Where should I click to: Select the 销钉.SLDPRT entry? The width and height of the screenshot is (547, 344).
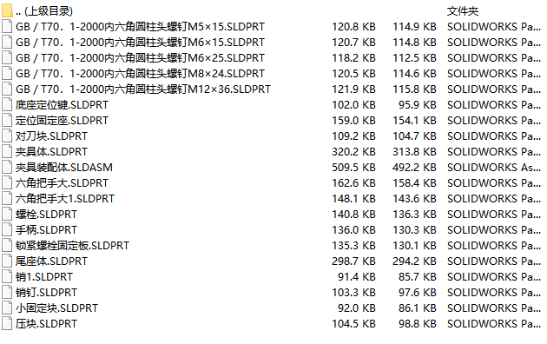pos(46,293)
